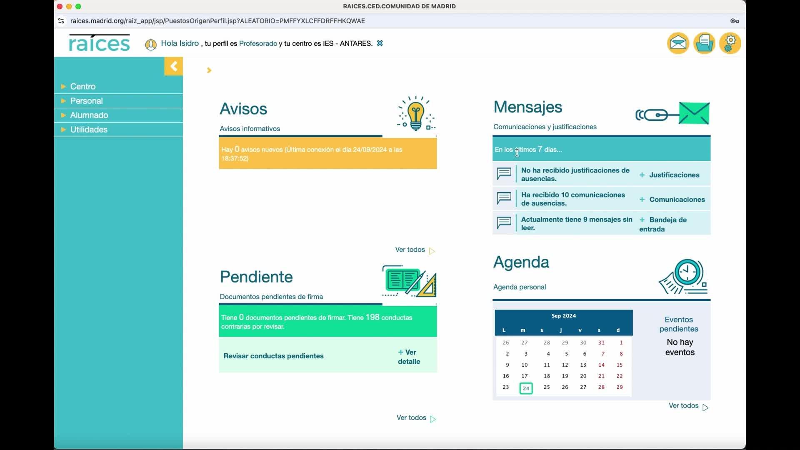
Task: Expand the Centro menu item
Action: pyautogui.click(x=82, y=86)
